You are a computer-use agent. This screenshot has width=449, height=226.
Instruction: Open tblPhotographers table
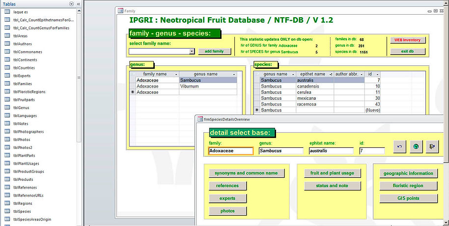[x=28, y=132]
